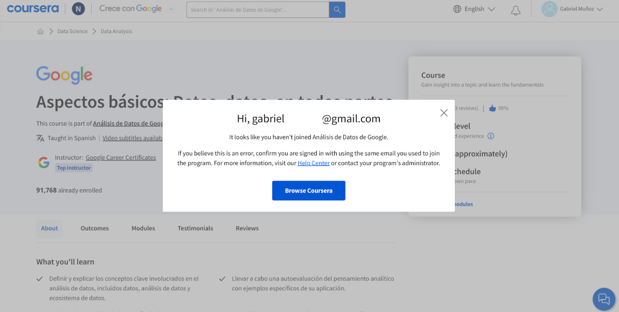
Task: Click the Google Career Certificates instructor link
Action: [121, 157]
